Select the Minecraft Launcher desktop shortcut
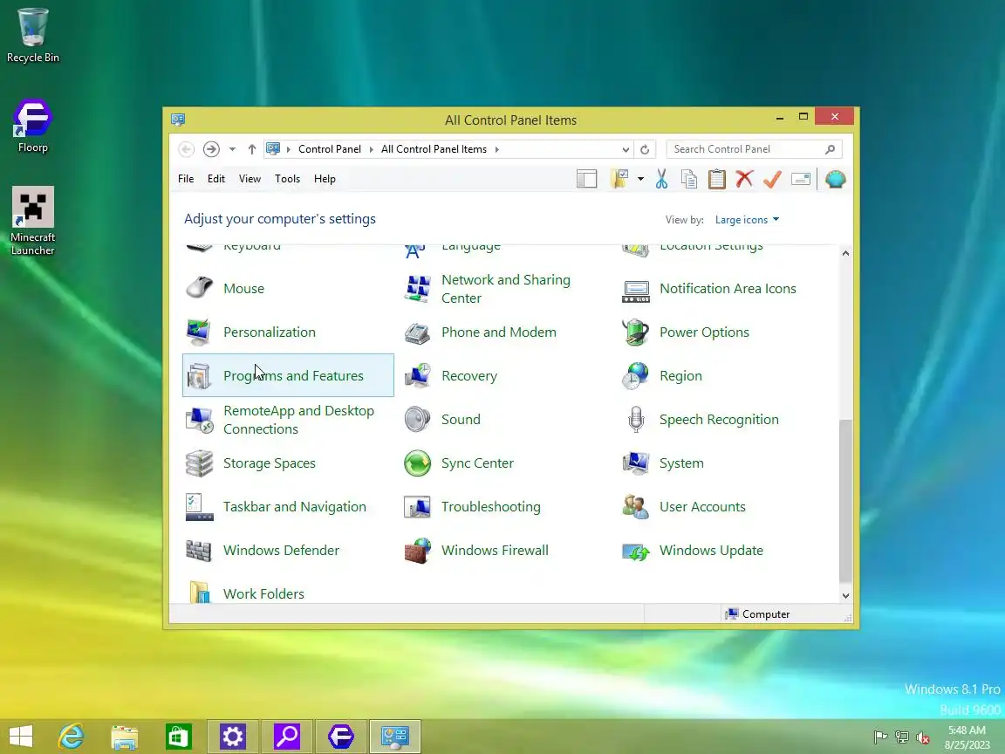The width and height of the screenshot is (1005, 754). click(32, 221)
